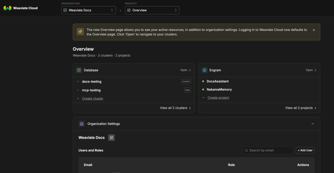
Task: Click the Actions column header
Action: [x=303, y=165]
